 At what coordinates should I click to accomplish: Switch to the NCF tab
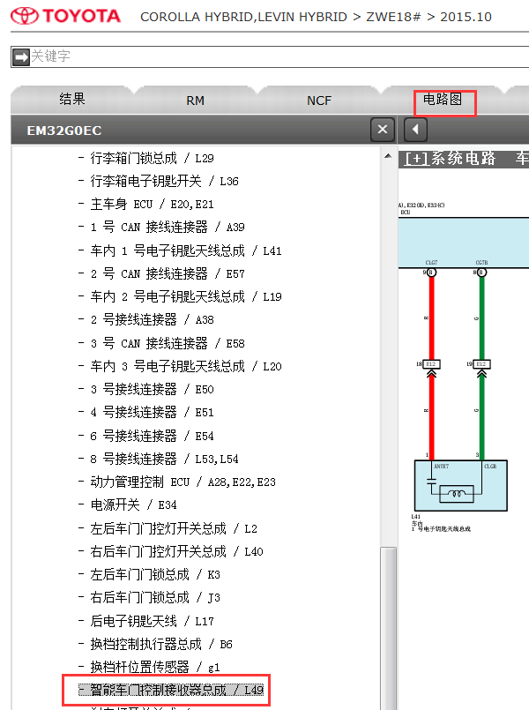319,100
